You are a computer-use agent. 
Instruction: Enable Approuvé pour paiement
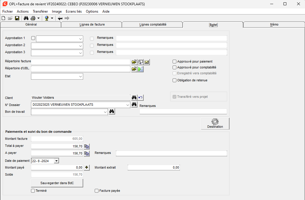[x=175, y=61]
